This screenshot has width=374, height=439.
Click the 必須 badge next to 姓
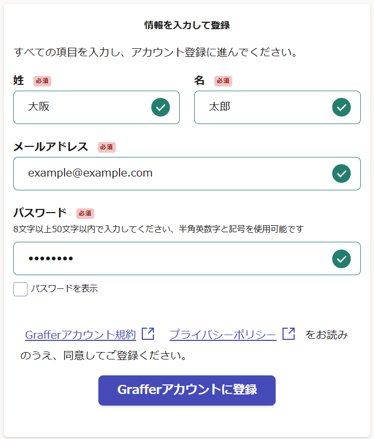click(42, 81)
